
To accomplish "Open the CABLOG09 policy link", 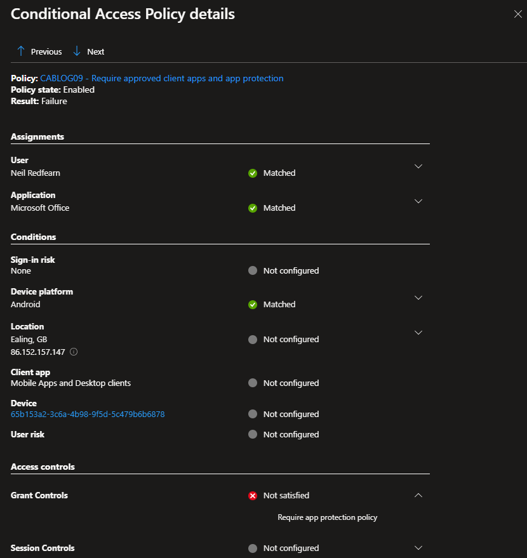I will click(161, 79).
